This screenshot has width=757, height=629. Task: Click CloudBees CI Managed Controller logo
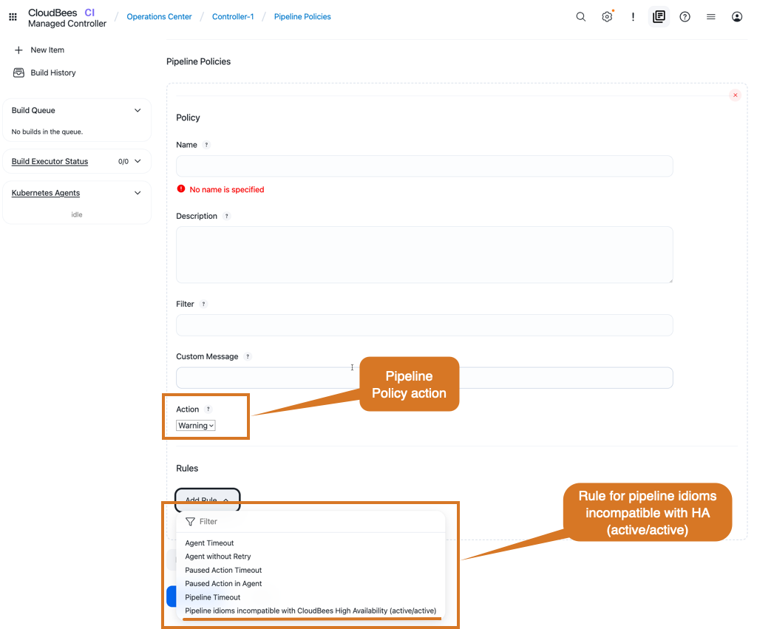(x=67, y=18)
